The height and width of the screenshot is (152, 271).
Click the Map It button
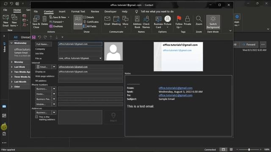click(113, 117)
